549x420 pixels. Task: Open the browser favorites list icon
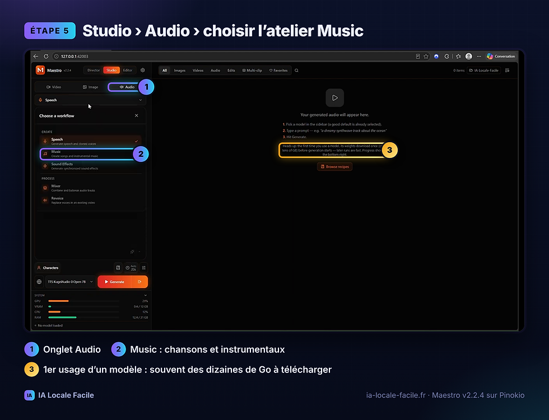click(x=458, y=57)
